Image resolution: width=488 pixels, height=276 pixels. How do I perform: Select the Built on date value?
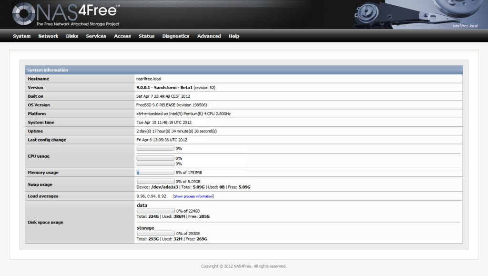click(x=163, y=96)
